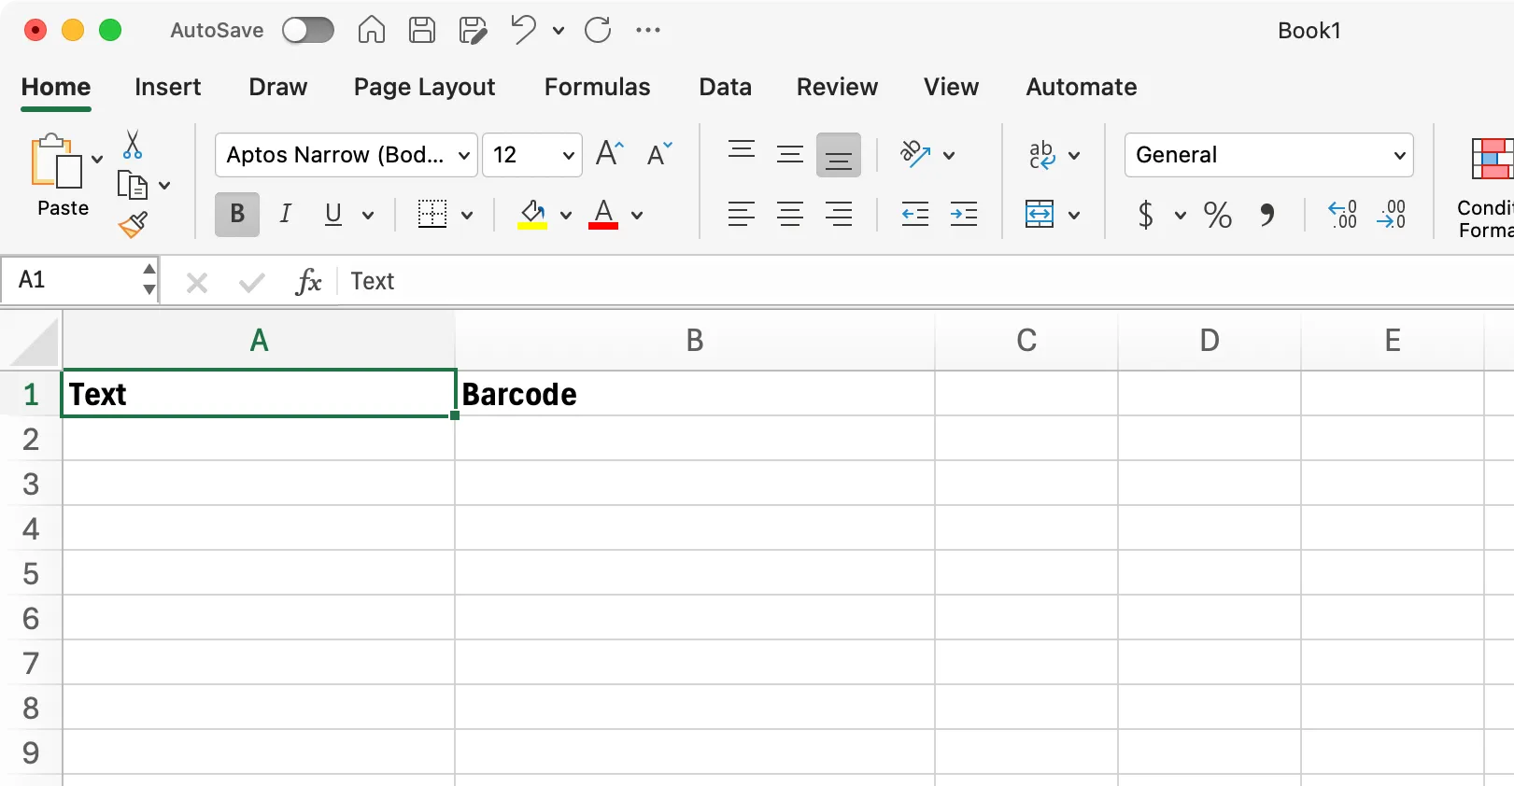Image resolution: width=1514 pixels, height=786 pixels.
Task: Open the font name dropdown
Action: (x=464, y=155)
